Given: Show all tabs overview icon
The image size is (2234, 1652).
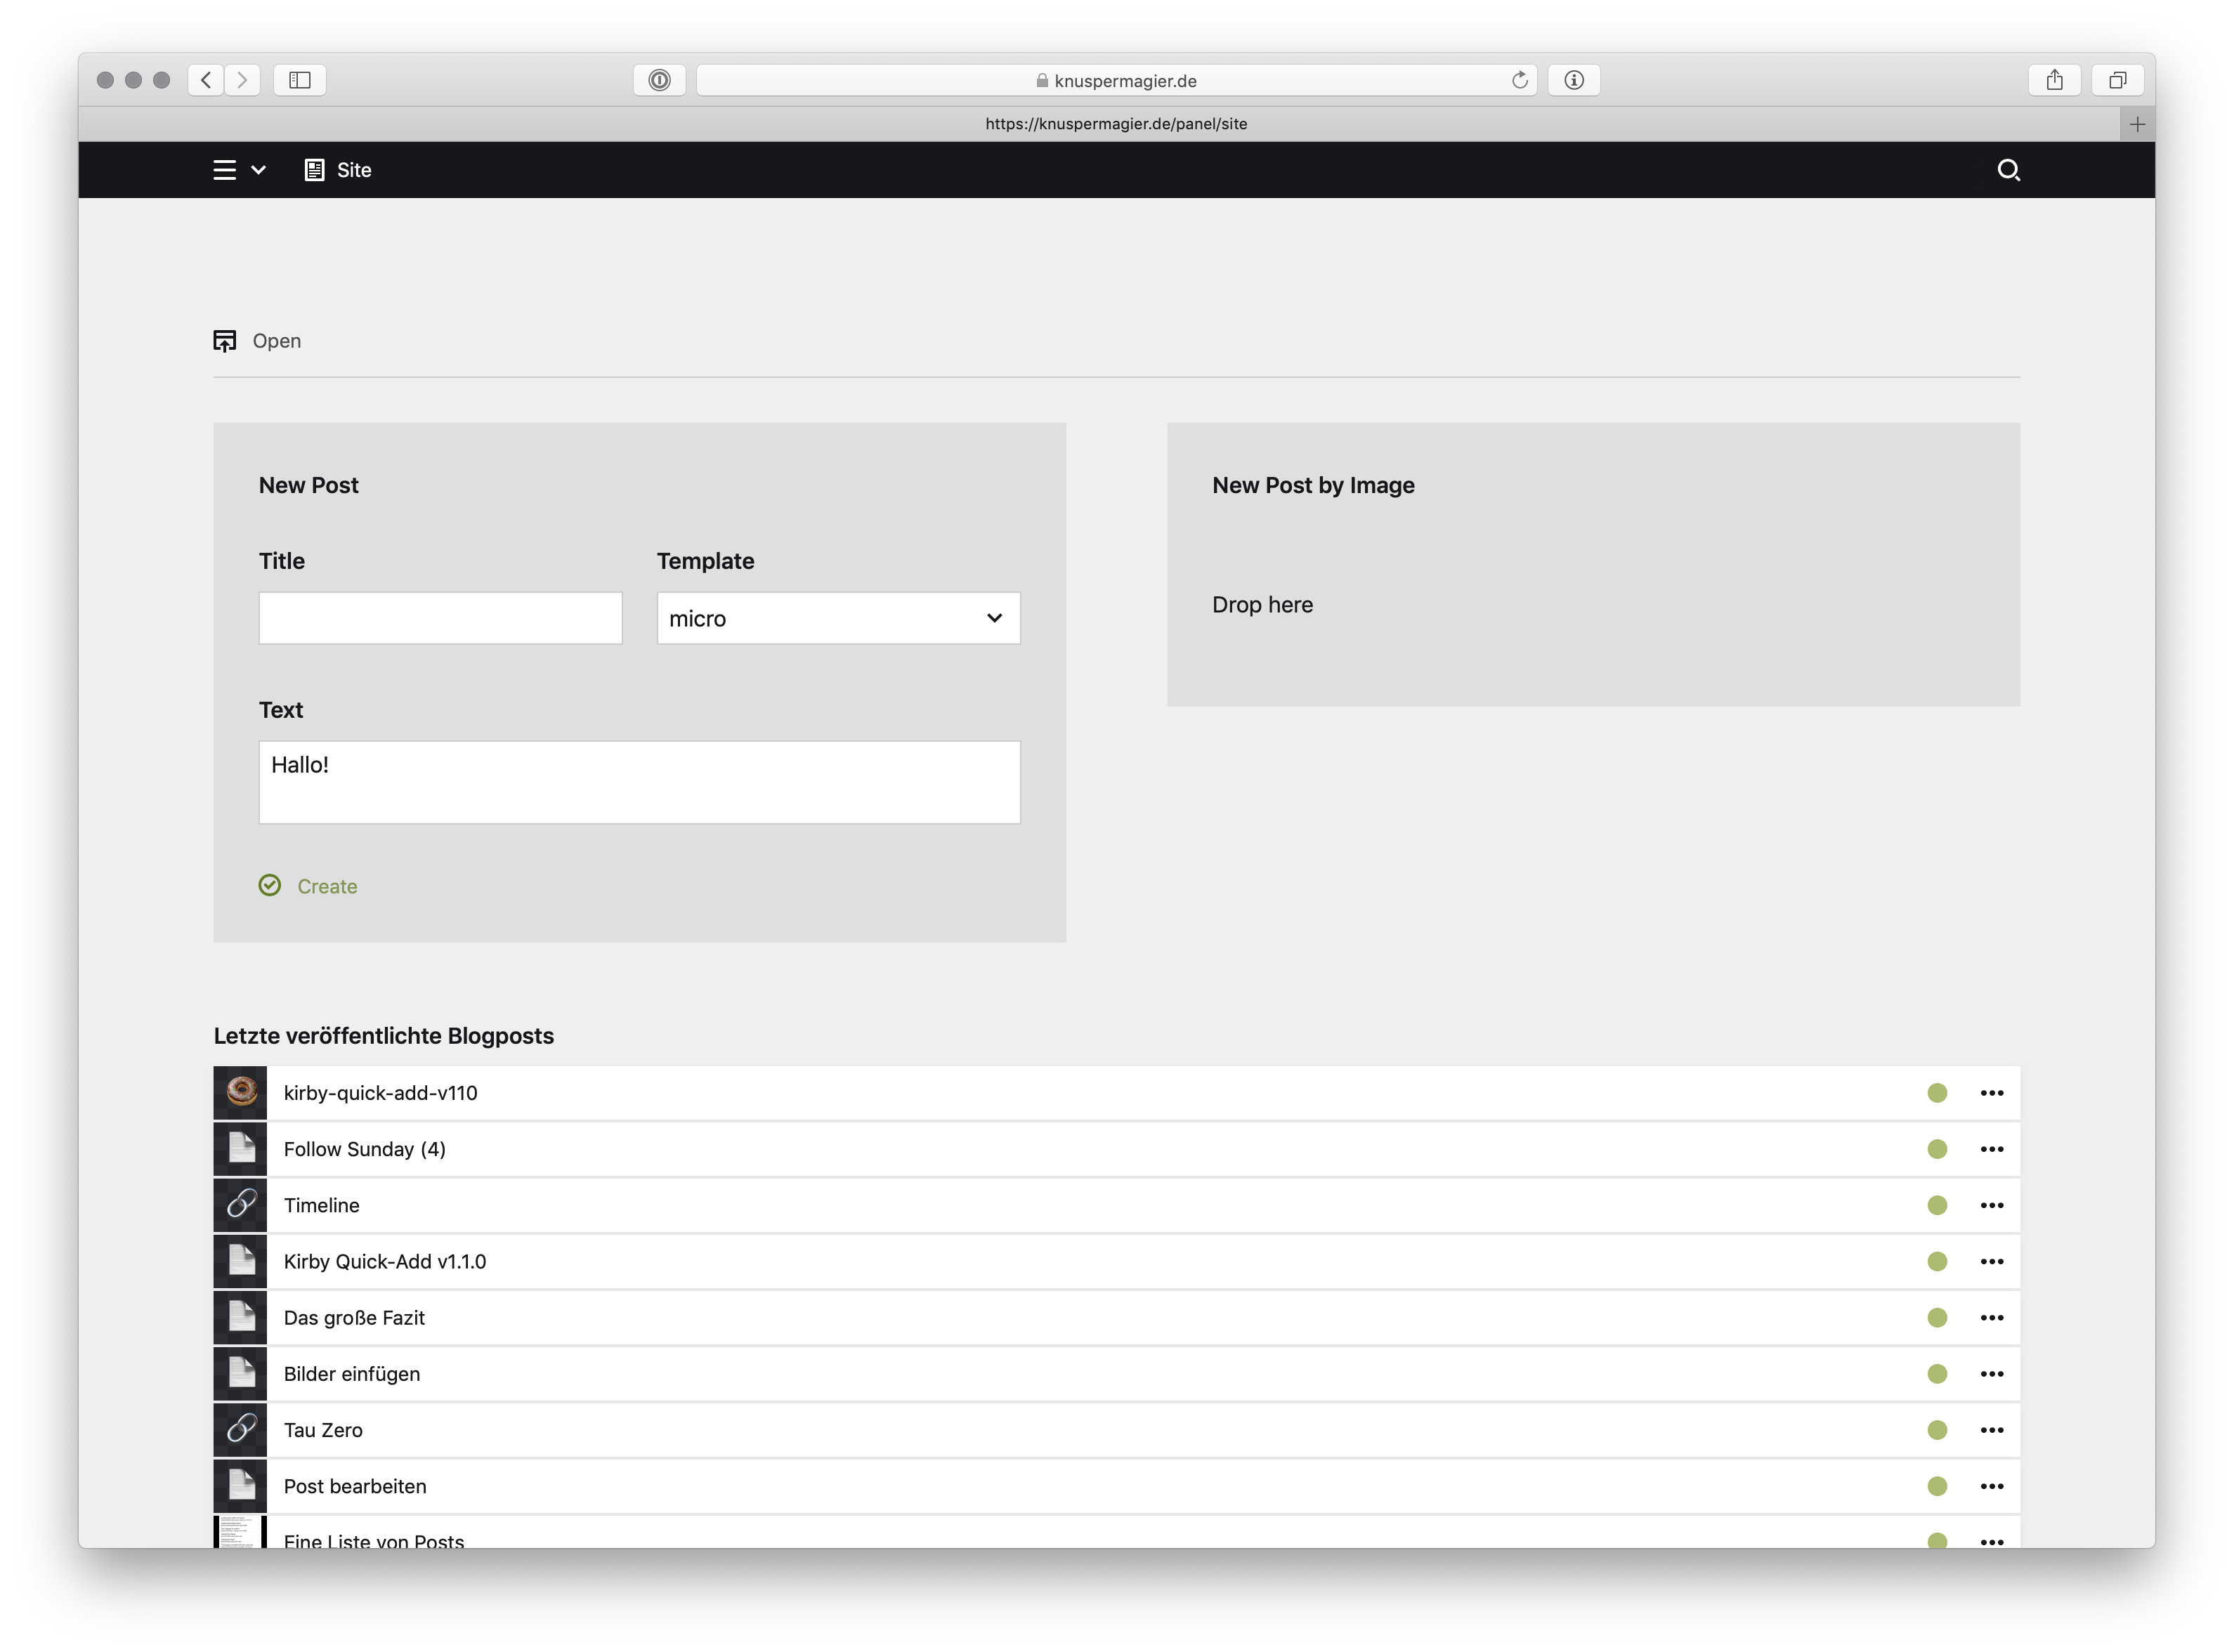Looking at the screenshot, I should tap(2117, 80).
